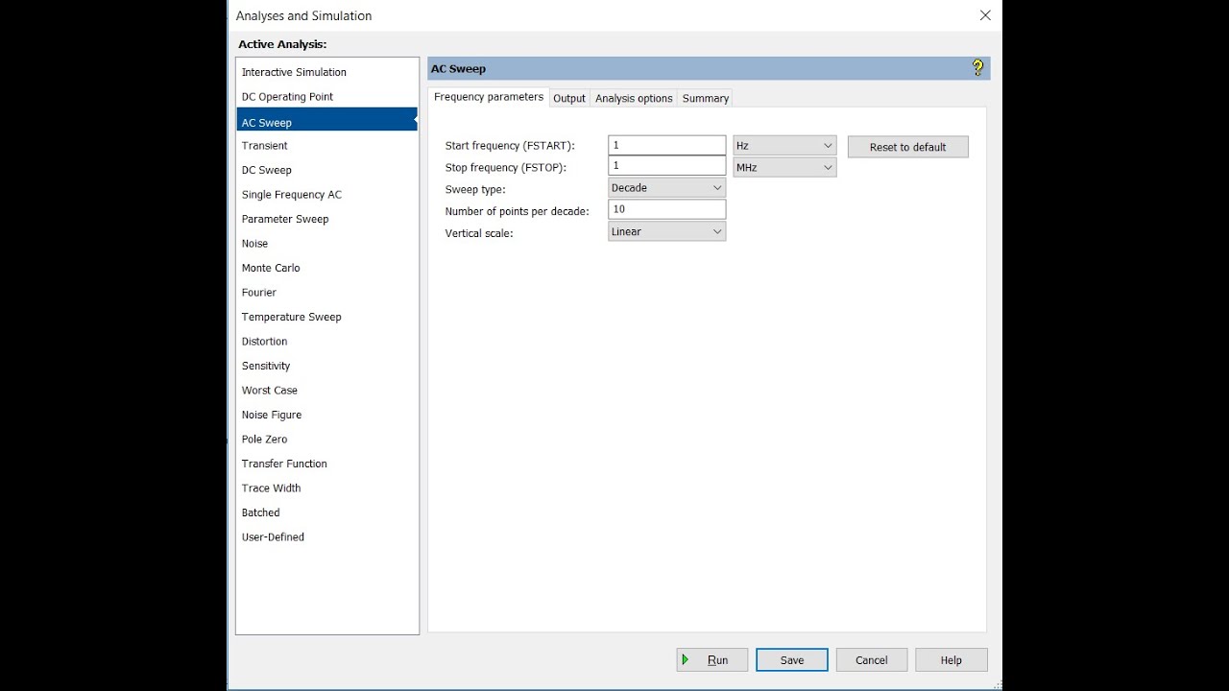Select Single Frequency AC analysis
This screenshot has width=1229, height=691.
327,195
